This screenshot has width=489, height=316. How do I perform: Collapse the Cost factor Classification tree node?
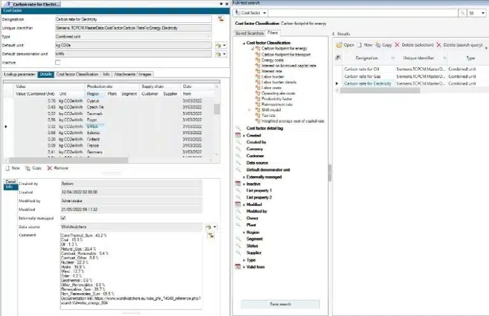pos(243,44)
